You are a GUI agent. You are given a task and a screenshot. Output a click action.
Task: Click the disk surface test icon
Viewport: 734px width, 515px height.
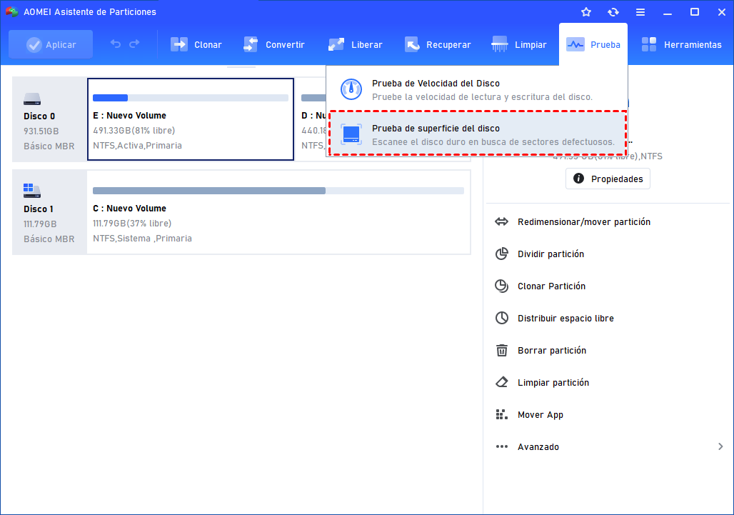coord(351,134)
